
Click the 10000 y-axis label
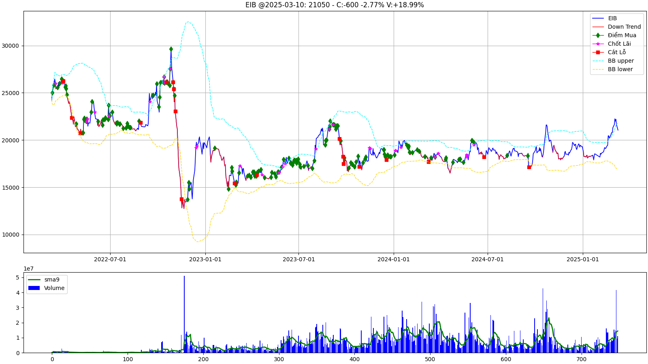click(x=11, y=235)
